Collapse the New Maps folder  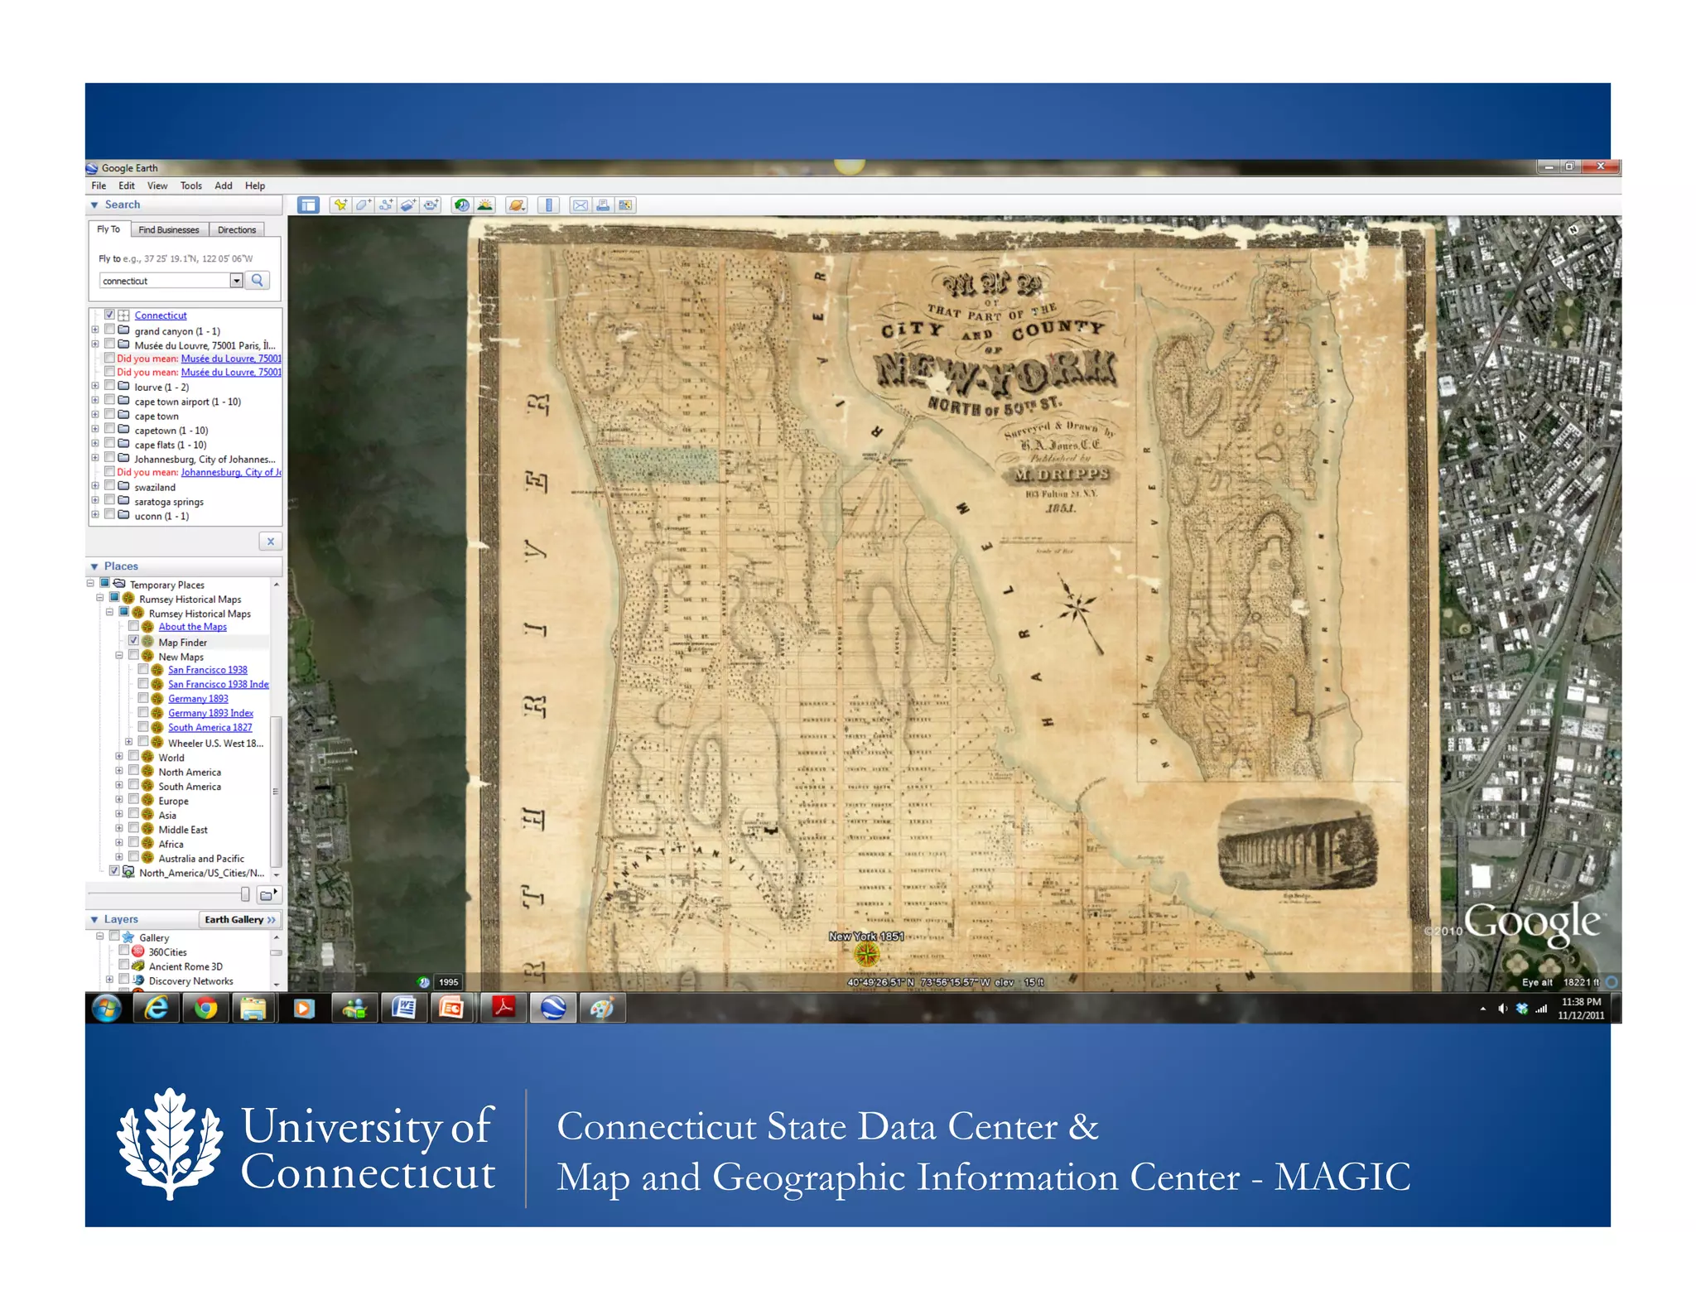[119, 655]
